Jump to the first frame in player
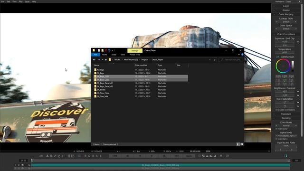 115,156
